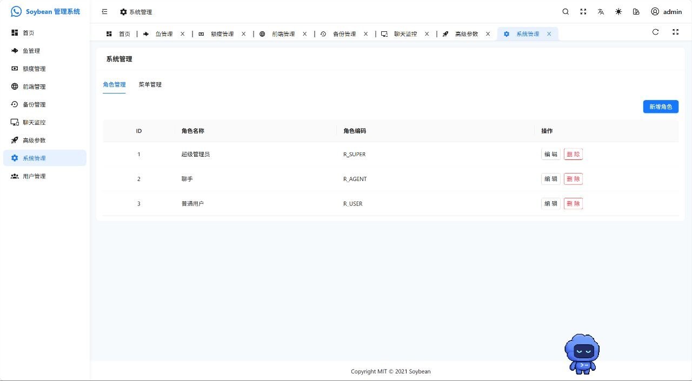Click the Copyright MIT © 2021 Soybean footer
The height and width of the screenshot is (381, 692).
point(391,372)
